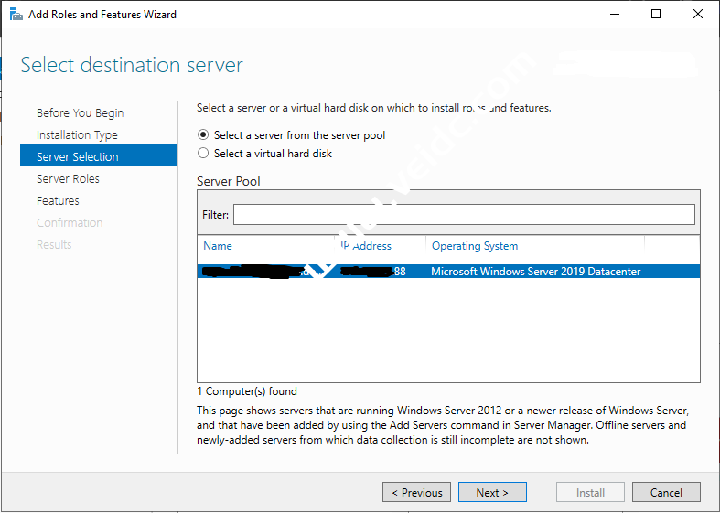This screenshot has width=720, height=513.
Task: Close the Add Roles and Features Wizard
Action: (698, 15)
